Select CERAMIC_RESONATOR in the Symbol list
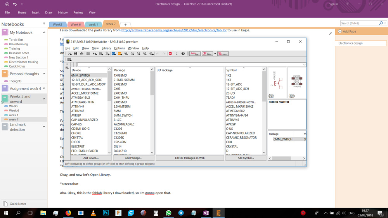The height and width of the screenshot is (218, 388). (x=241, y=137)
